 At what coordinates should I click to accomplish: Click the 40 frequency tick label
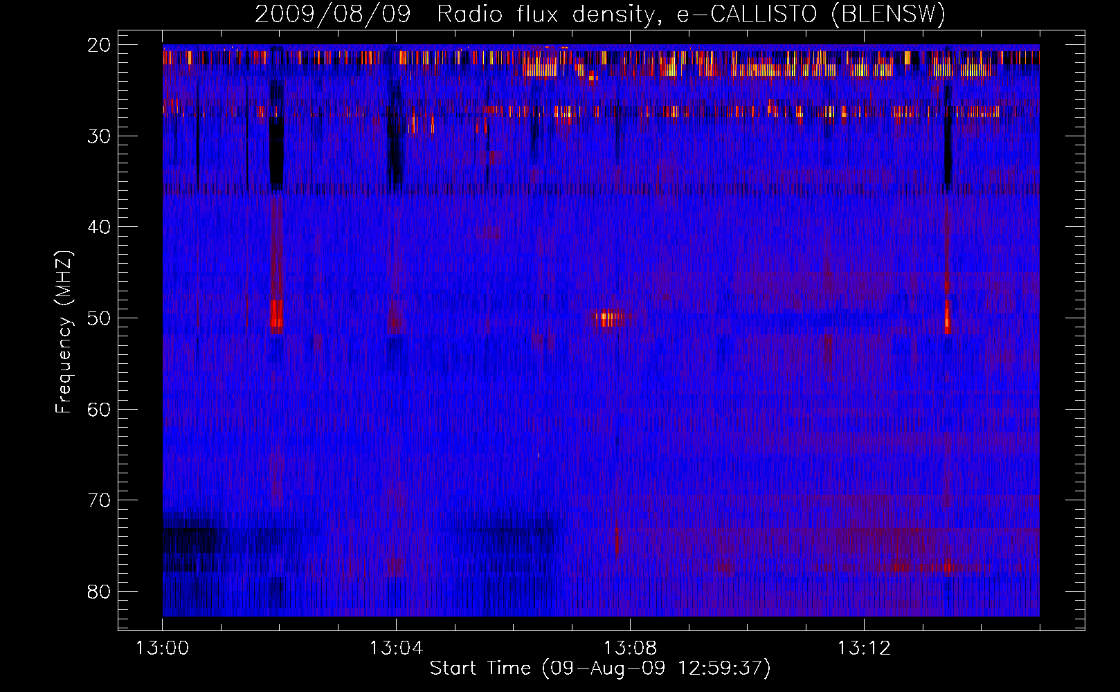pyautogui.click(x=100, y=227)
